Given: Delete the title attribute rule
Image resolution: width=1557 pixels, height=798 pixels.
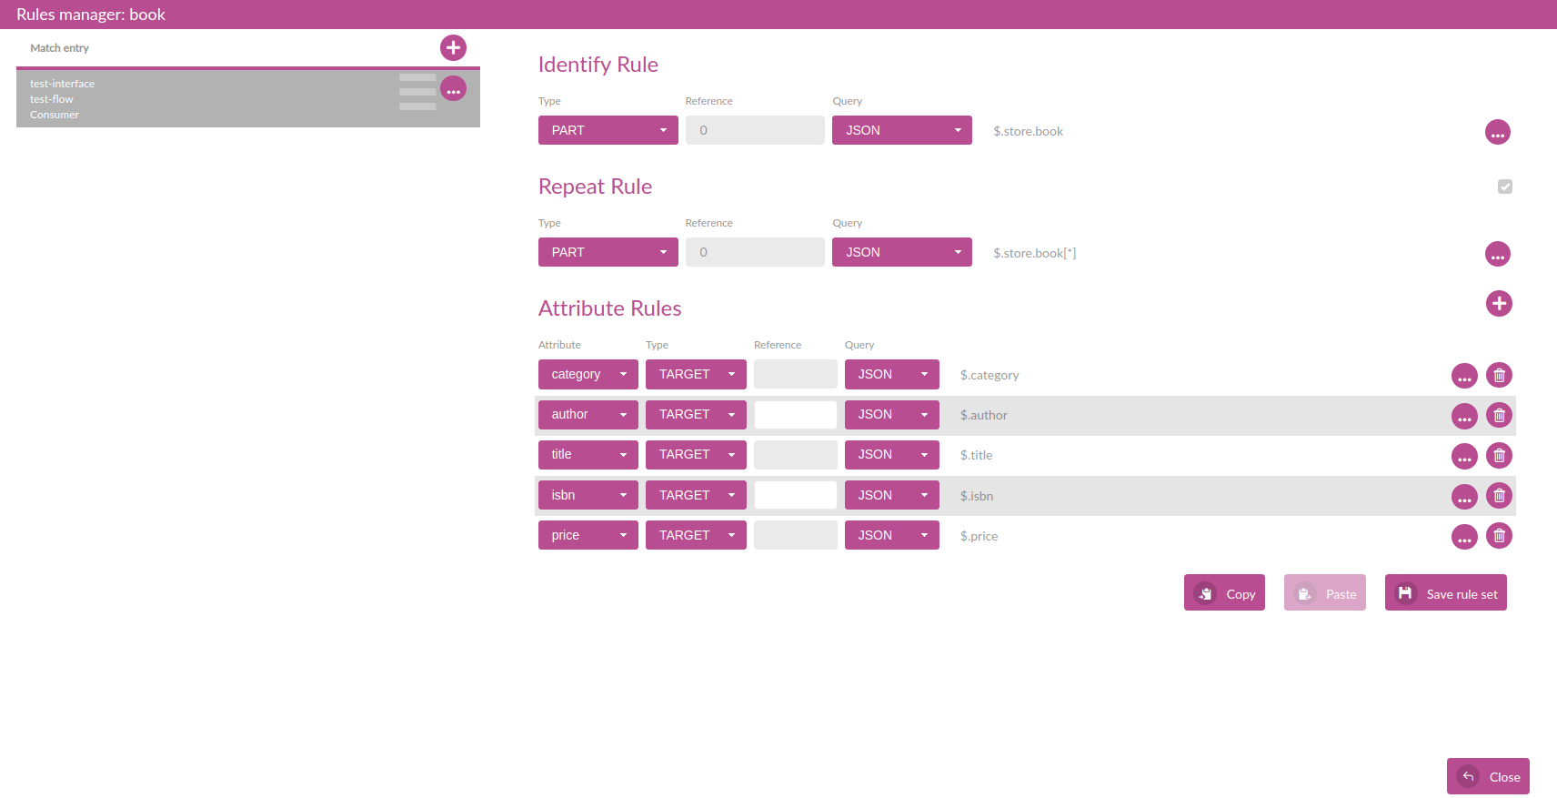Looking at the screenshot, I should pyautogui.click(x=1499, y=455).
